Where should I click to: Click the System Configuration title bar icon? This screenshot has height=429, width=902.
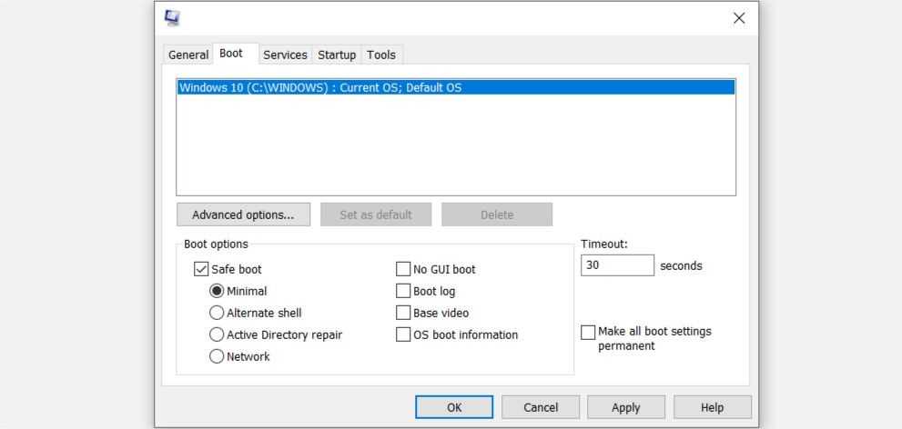172,17
